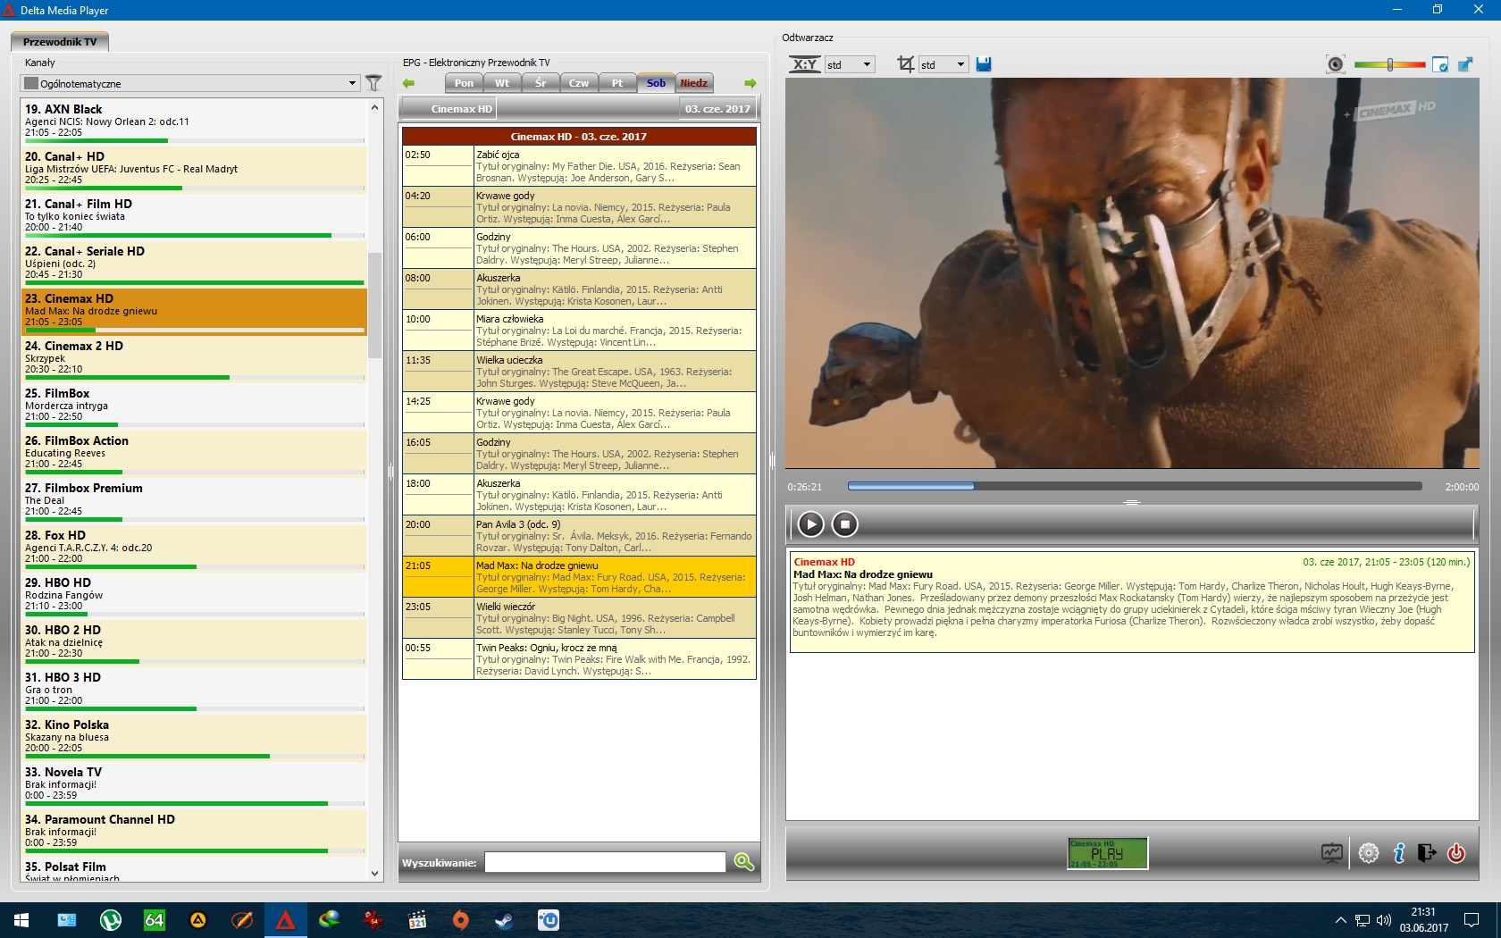The image size is (1501, 938).
Task: Open the Ogólnotematyczne channel category dropdown
Action: [x=190, y=83]
